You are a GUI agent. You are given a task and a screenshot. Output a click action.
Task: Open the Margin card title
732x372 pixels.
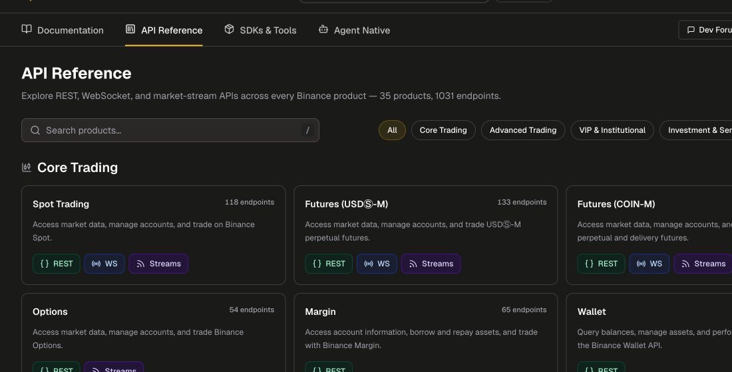click(x=320, y=312)
